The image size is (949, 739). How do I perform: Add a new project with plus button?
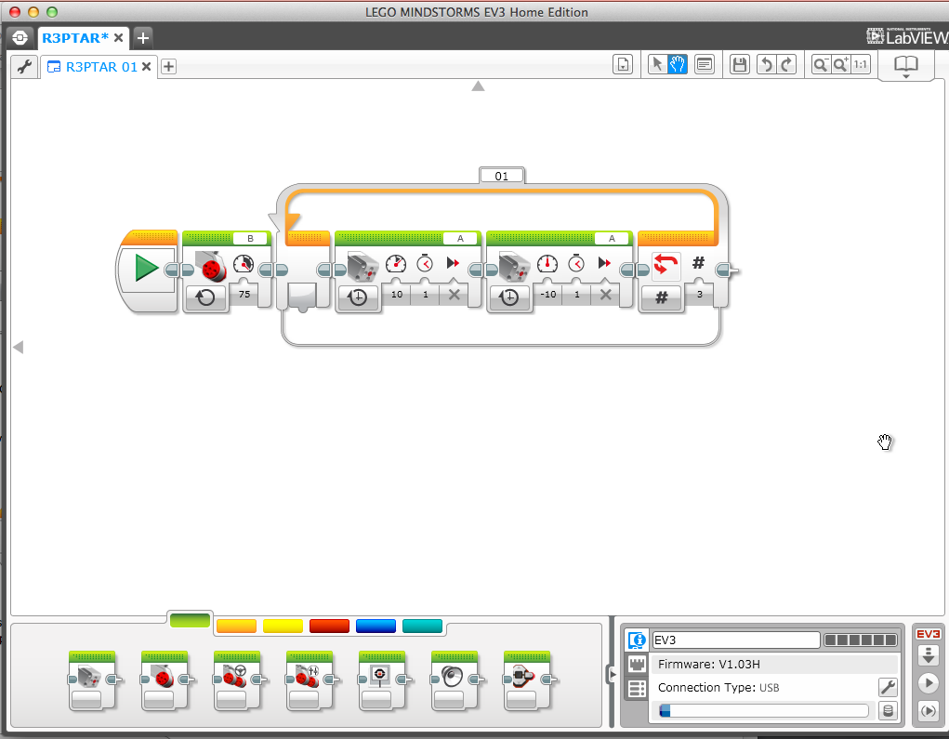[143, 38]
